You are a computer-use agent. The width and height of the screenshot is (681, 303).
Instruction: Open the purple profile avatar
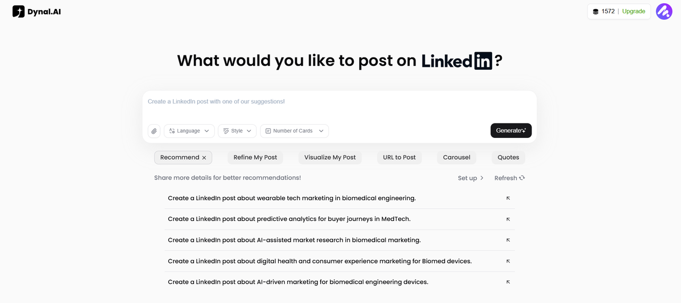tap(664, 11)
